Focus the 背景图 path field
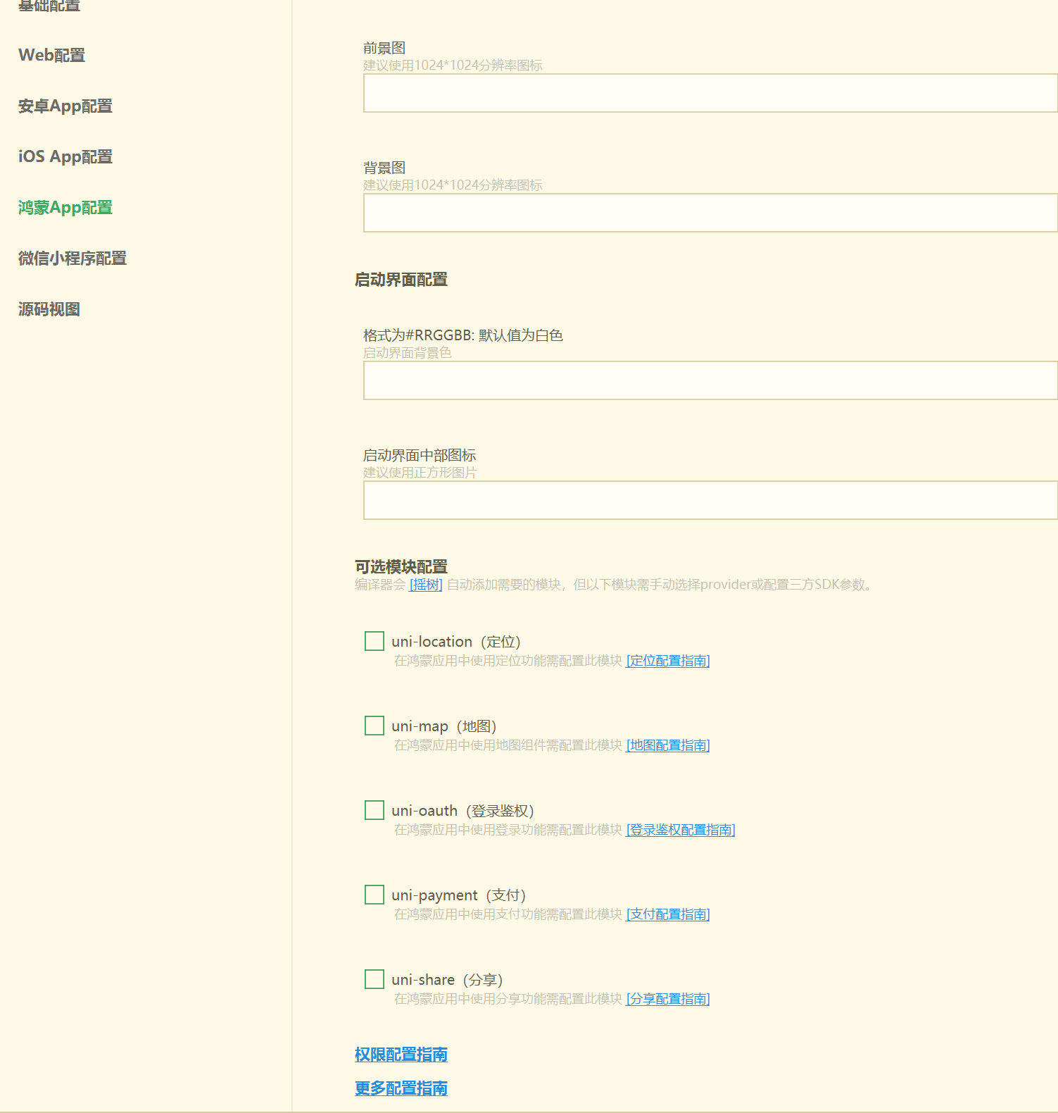 point(710,213)
